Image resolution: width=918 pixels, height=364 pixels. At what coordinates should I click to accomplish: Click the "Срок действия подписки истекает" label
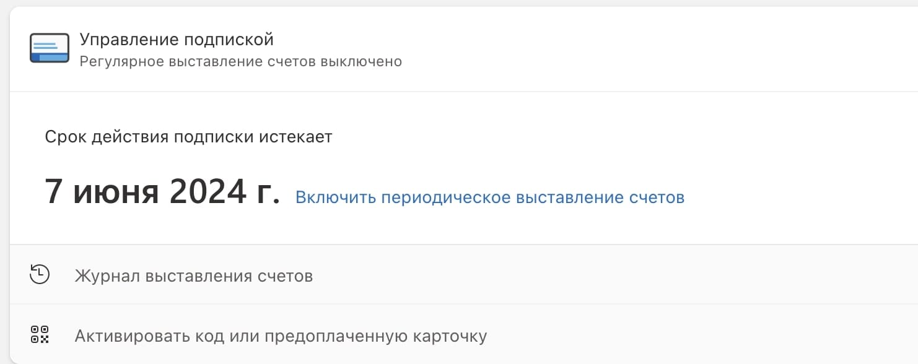188,136
